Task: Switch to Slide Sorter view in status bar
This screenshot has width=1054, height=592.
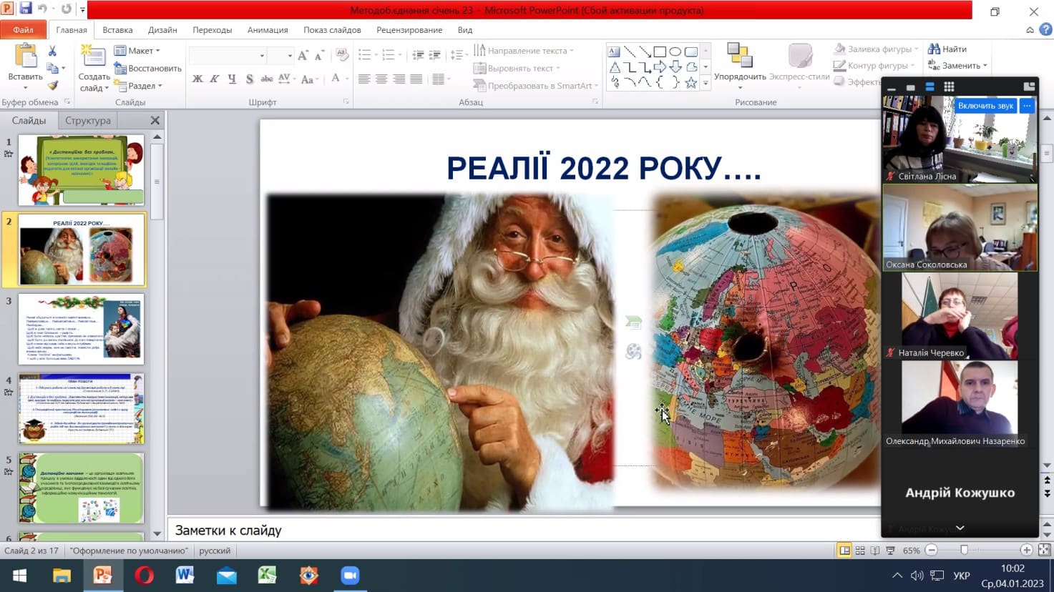Action: tap(860, 551)
